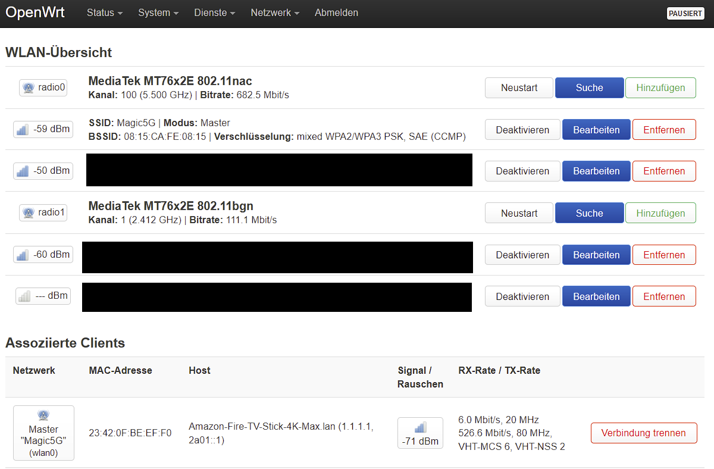Viewport: 714px width, 469px height.
Task: Click Verbindung trennen for the Fire TV client
Action: pos(643,433)
